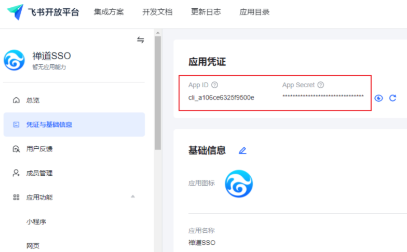Click the App ID help icon
The image size is (407, 252).
[215, 85]
